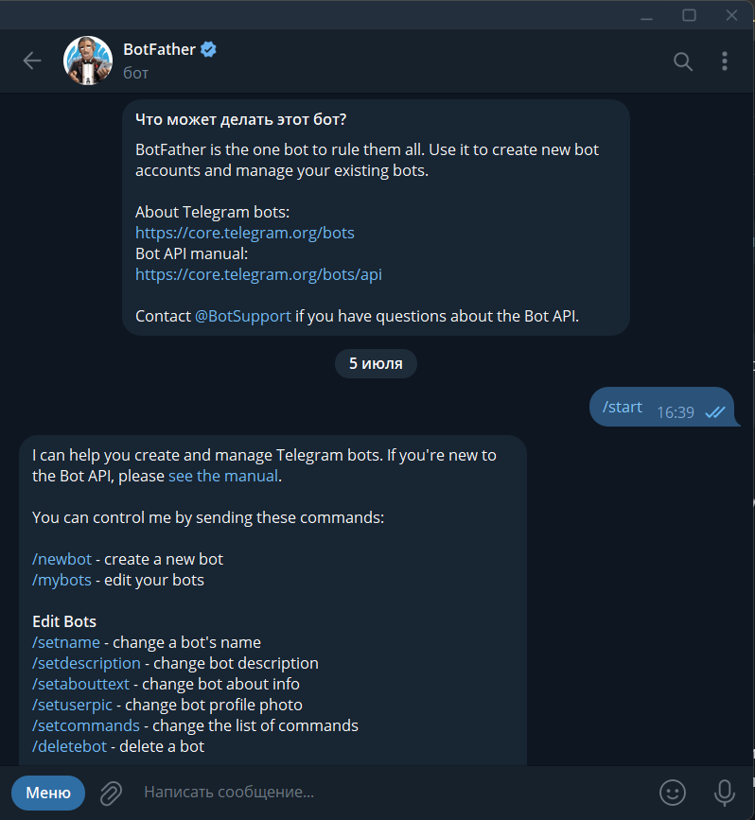The width and height of the screenshot is (755, 820).
Task: Open the @BotSupport mention
Action: click(x=243, y=316)
